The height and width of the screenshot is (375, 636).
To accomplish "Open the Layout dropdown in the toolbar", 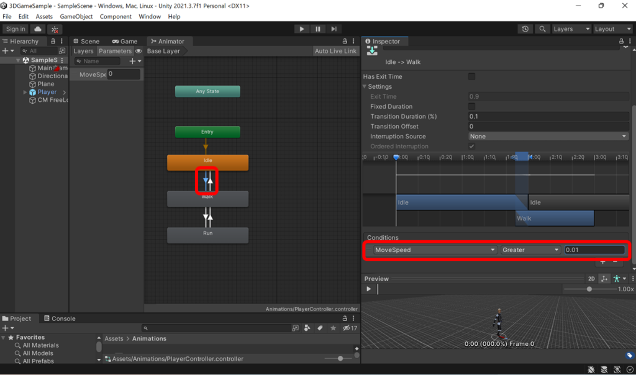I will pos(612,29).
